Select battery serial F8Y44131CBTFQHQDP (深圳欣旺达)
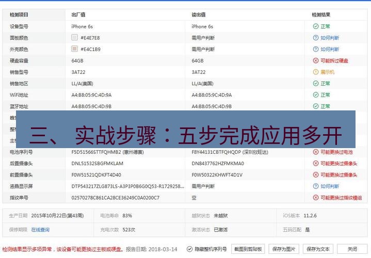 click(x=230, y=152)
